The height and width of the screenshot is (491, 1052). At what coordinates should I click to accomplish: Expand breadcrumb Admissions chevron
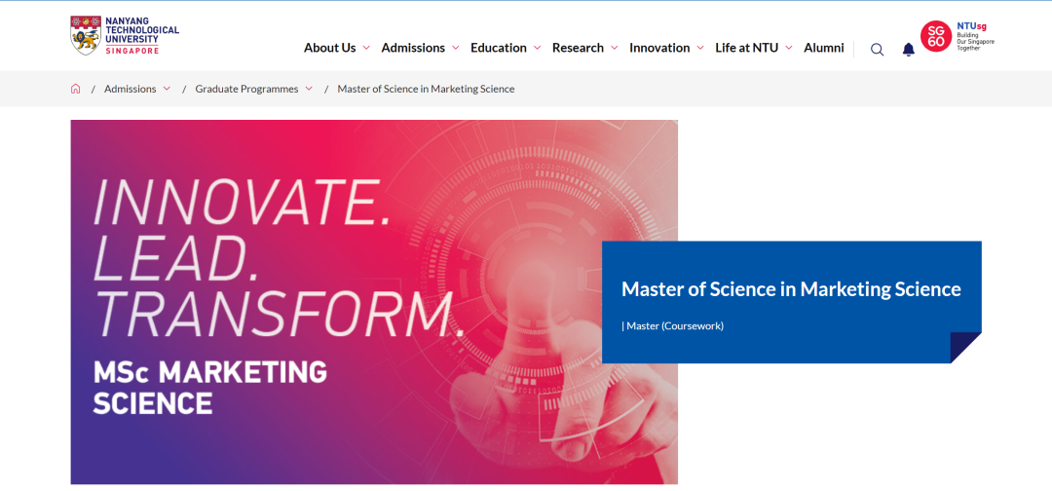click(x=167, y=89)
